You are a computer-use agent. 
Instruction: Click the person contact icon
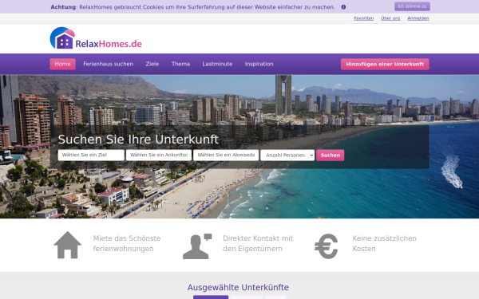(x=197, y=246)
